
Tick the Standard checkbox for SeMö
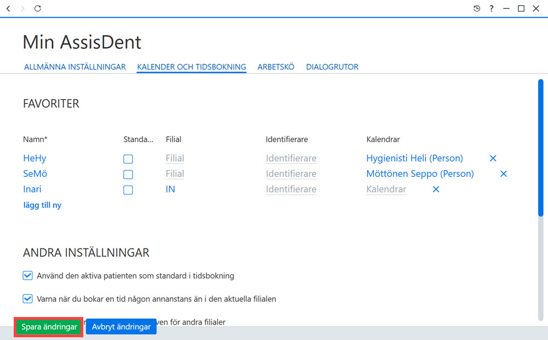click(128, 174)
